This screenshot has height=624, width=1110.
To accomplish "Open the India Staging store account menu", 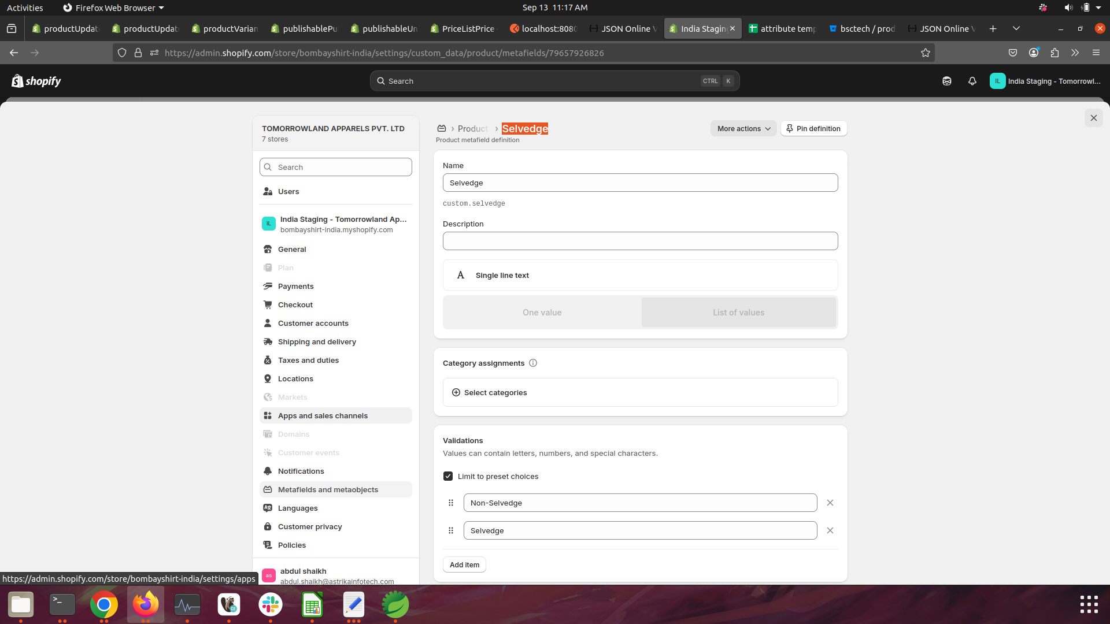I will 1046,81.
